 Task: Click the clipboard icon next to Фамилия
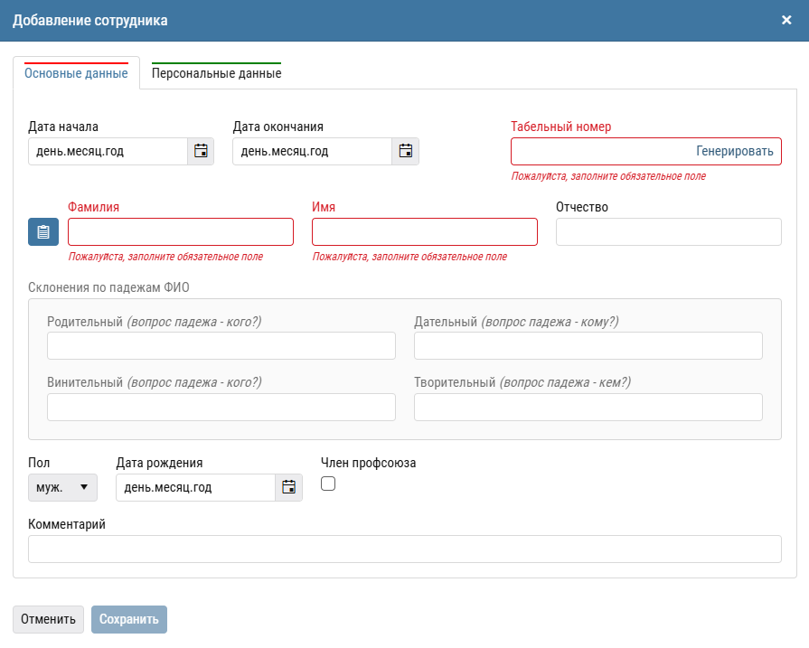point(43,232)
